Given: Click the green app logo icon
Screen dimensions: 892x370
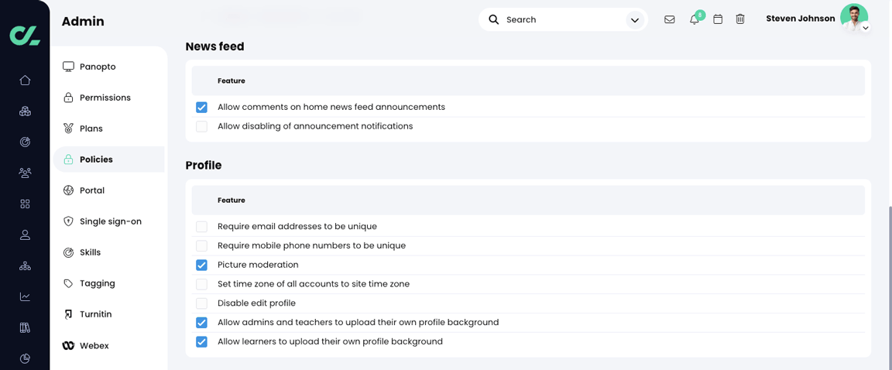Looking at the screenshot, I should point(25,35).
